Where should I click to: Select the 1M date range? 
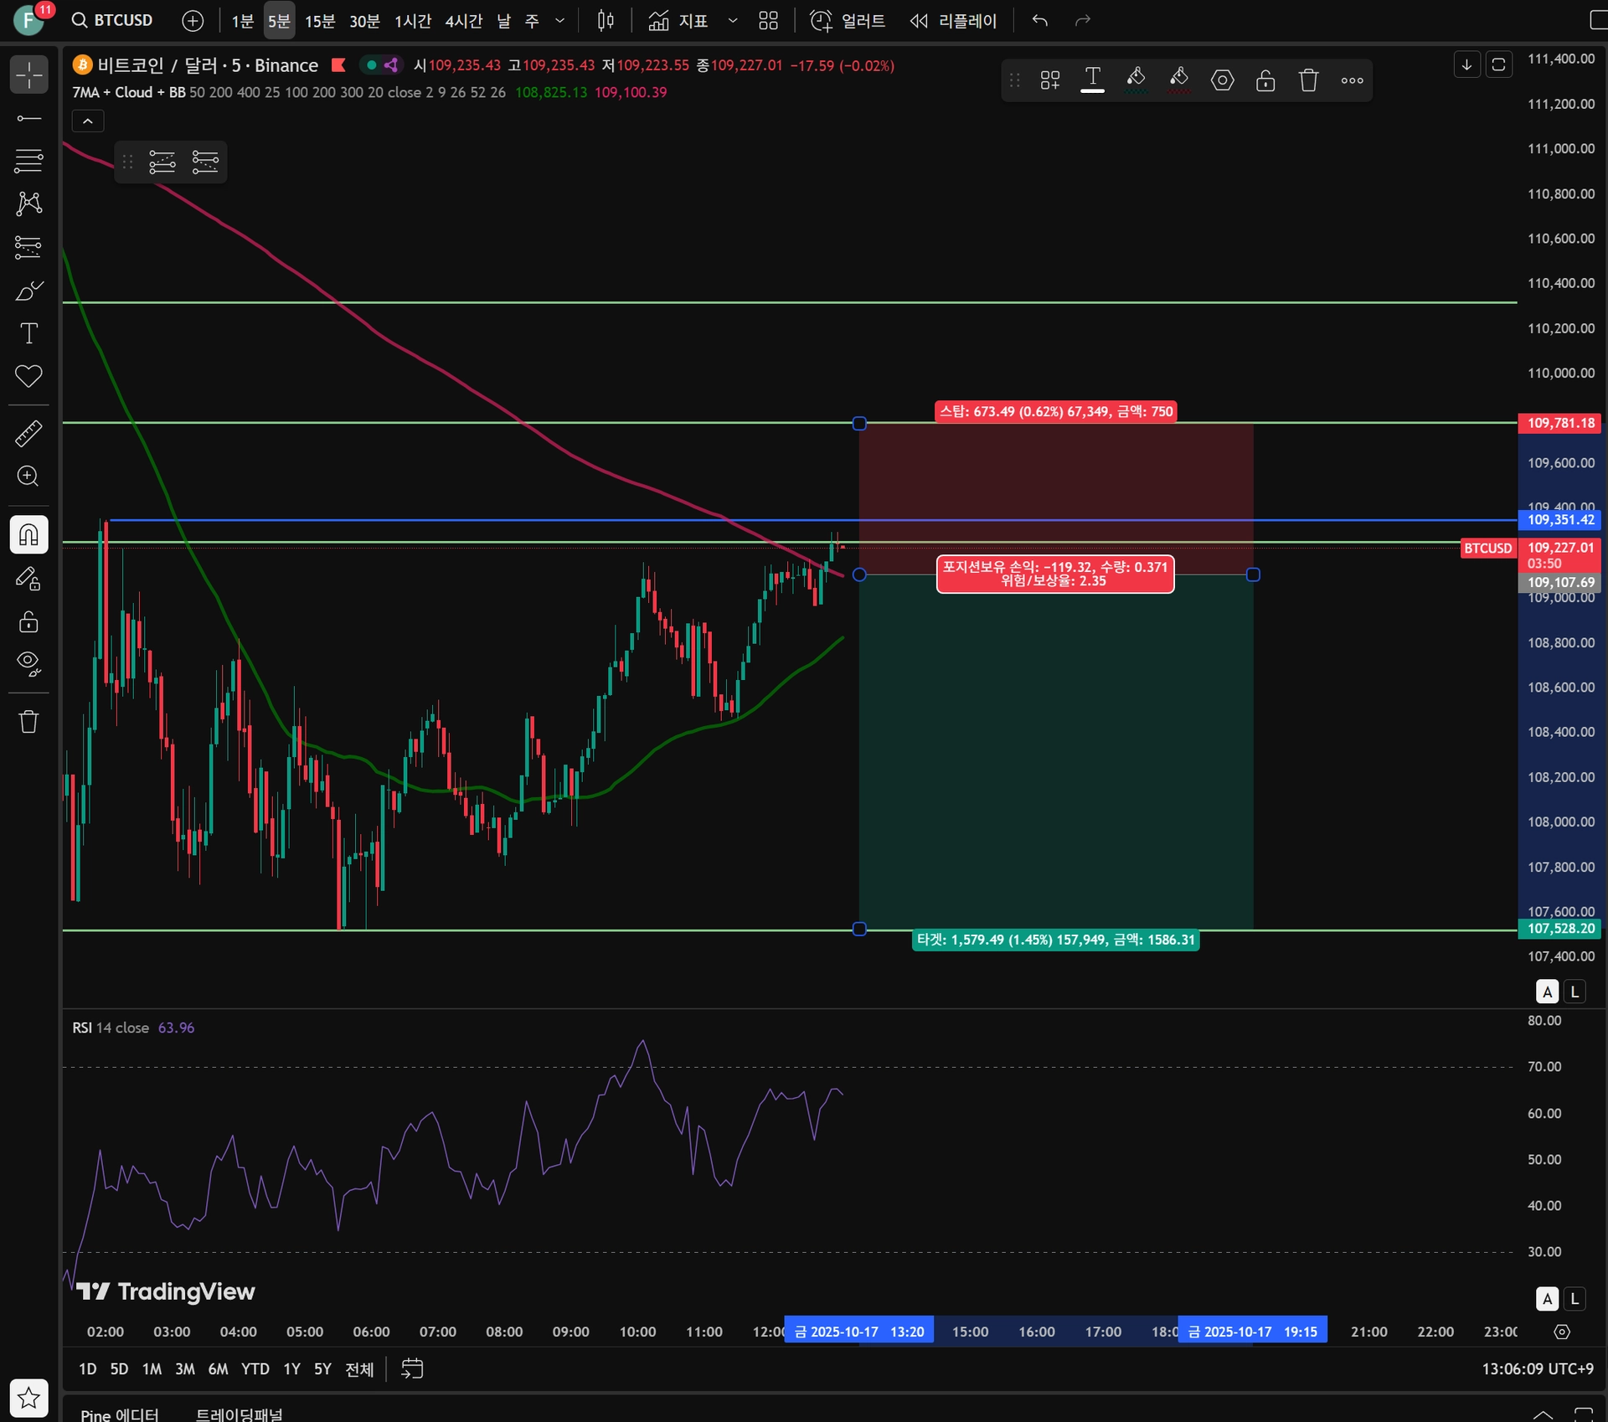tap(152, 1369)
